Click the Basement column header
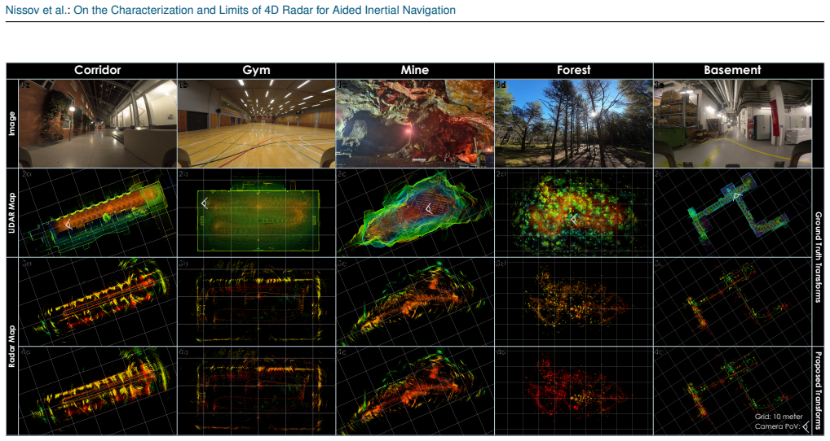830x441 pixels. click(733, 70)
